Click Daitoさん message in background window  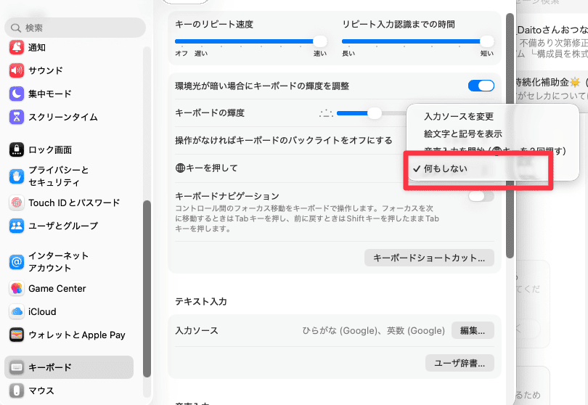point(552,41)
